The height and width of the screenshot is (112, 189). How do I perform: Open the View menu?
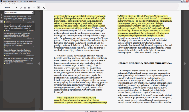point(6,4)
